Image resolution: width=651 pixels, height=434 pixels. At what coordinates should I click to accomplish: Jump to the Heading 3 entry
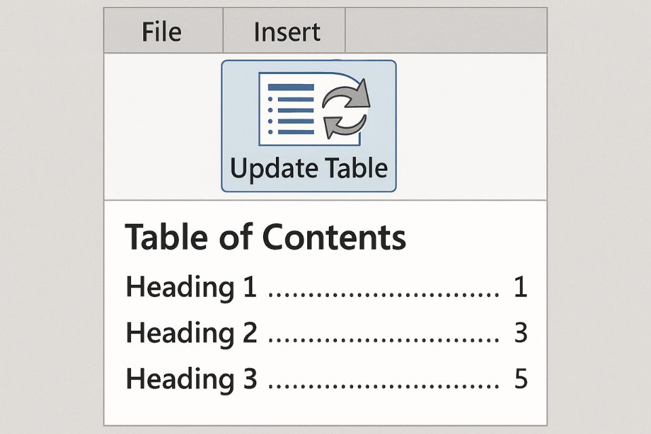click(x=191, y=379)
